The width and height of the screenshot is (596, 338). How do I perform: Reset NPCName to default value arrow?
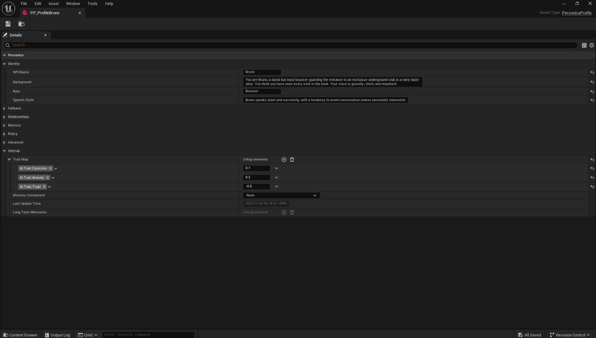[x=592, y=72]
